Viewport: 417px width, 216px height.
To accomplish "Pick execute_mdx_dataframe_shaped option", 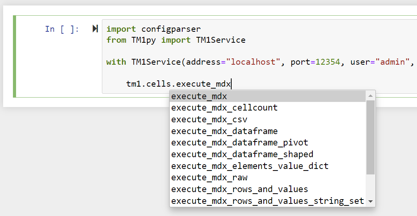I will point(268,154).
